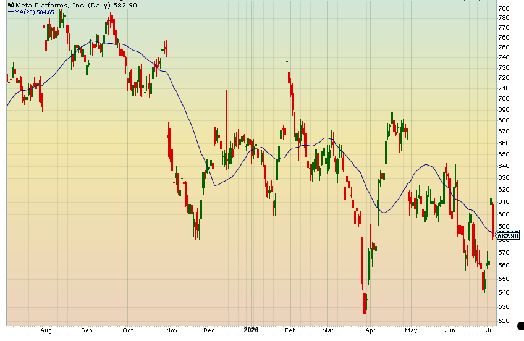
Task: Select the Mar month label
Action: click(327, 330)
